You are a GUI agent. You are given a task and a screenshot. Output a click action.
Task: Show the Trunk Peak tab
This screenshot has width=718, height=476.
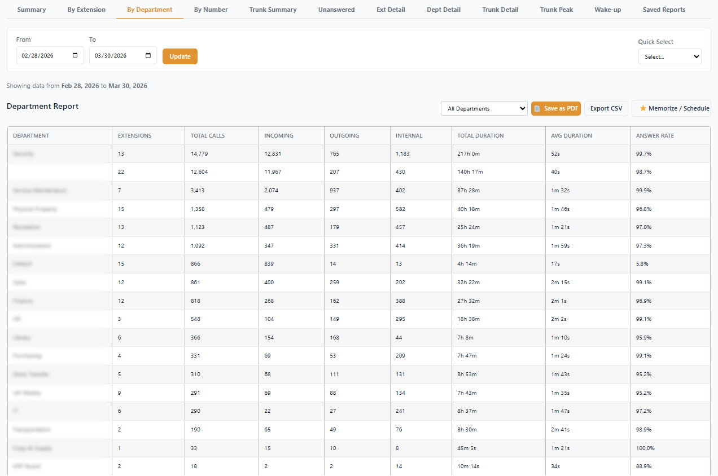tap(556, 10)
